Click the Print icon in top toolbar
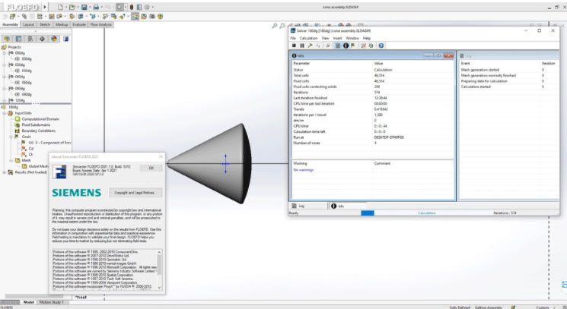The height and width of the screenshot is (309, 567). [x=96, y=7]
